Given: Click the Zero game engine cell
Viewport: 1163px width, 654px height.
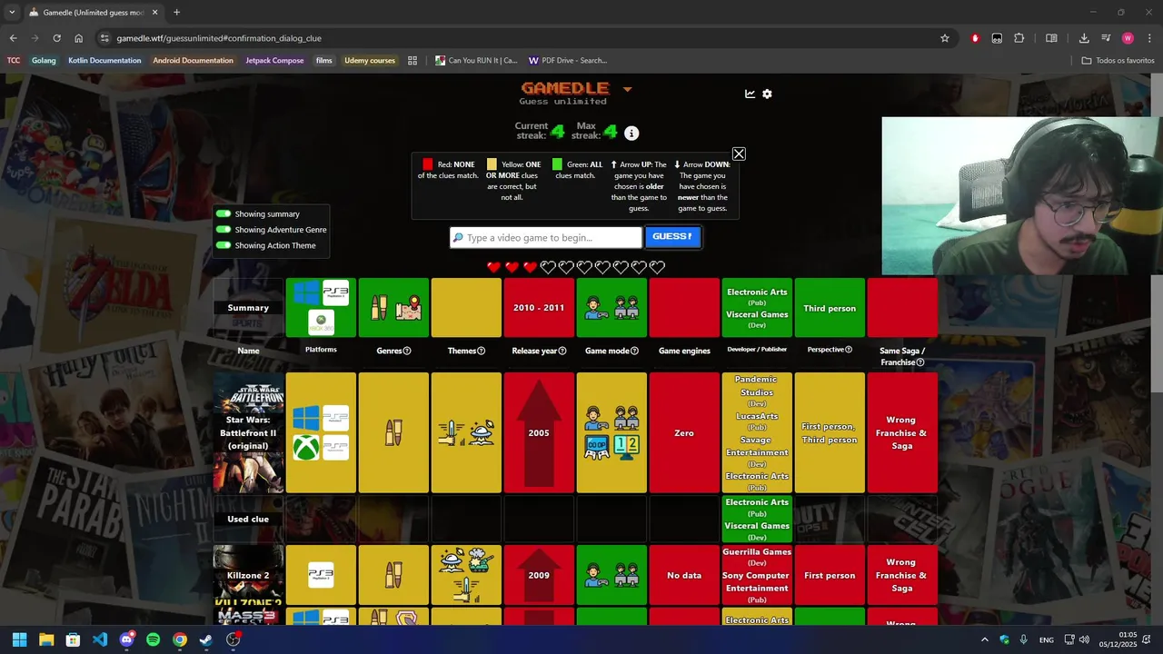Looking at the screenshot, I should [684, 432].
